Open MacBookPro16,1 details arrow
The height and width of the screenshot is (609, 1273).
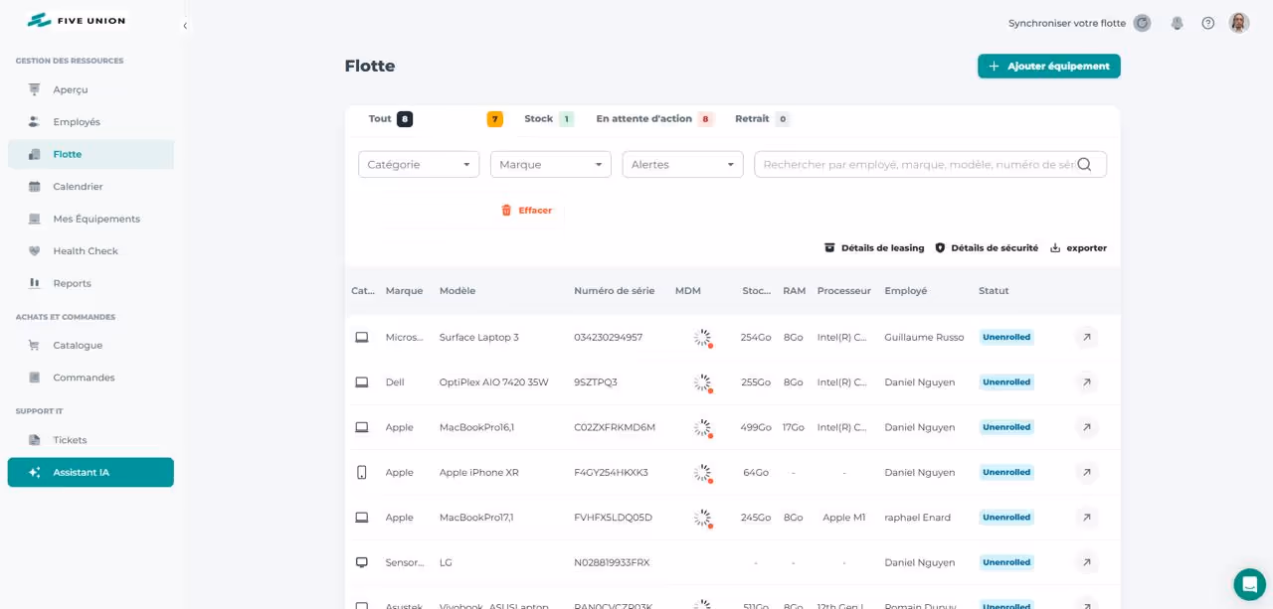pyautogui.click(x=1087, y=427)
